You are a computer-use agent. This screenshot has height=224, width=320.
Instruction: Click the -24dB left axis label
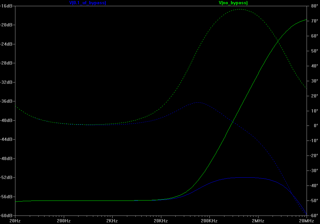(x=6, y=44)
